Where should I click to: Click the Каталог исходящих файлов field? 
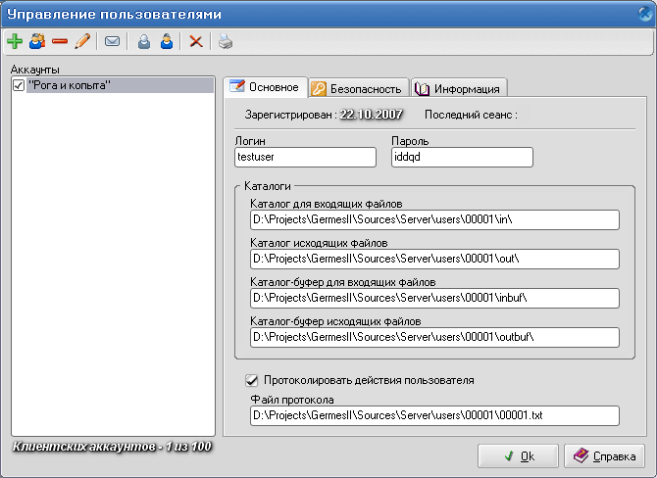click(434, 260)
